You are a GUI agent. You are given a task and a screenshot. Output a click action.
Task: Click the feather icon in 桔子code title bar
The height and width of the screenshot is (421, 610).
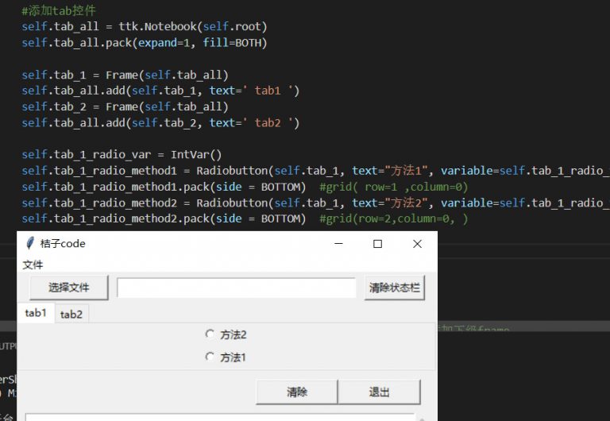click(x=30, y=244)
